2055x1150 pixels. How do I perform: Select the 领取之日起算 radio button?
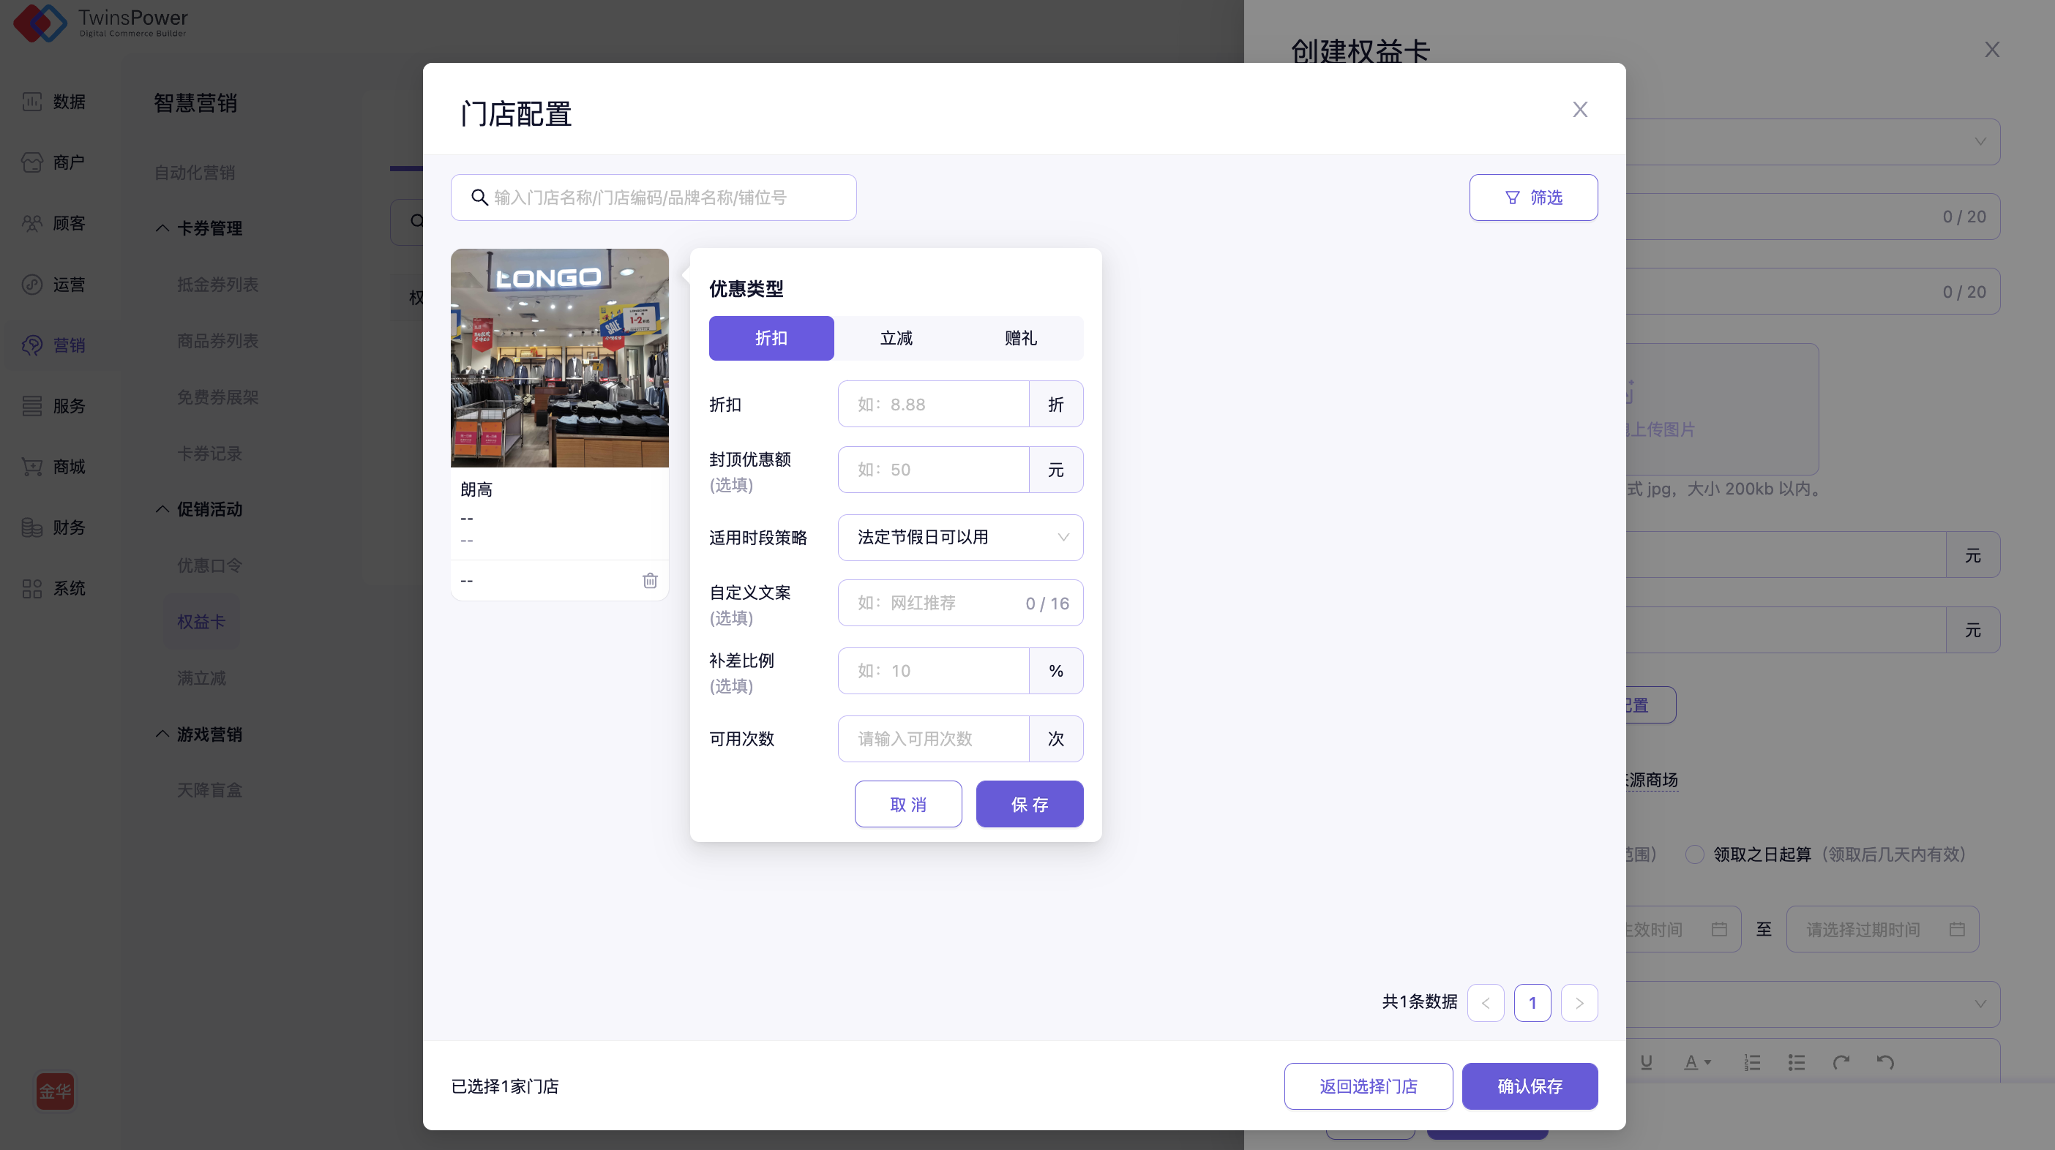(1694, 854)
